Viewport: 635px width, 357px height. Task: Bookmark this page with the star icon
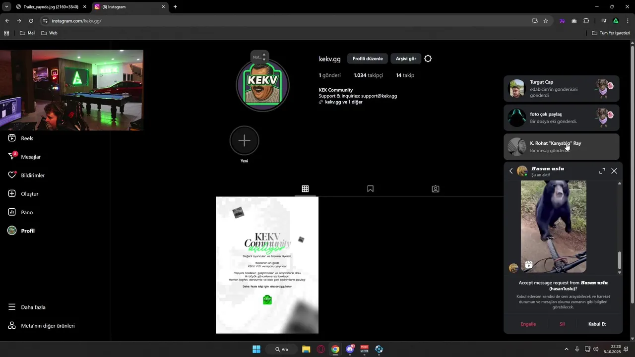coord(546,21)
